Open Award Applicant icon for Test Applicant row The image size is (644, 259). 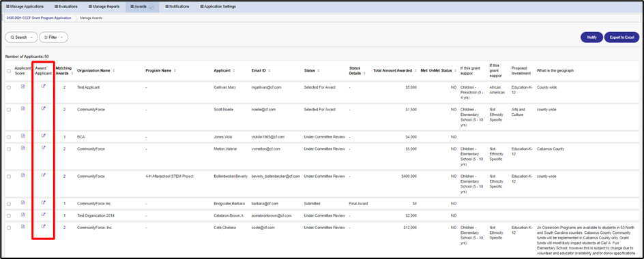[43, 86]
